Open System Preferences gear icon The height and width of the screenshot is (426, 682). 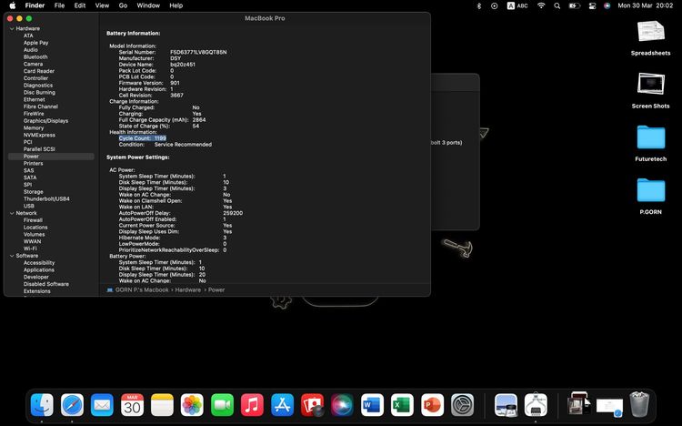(x=462, y=405)
